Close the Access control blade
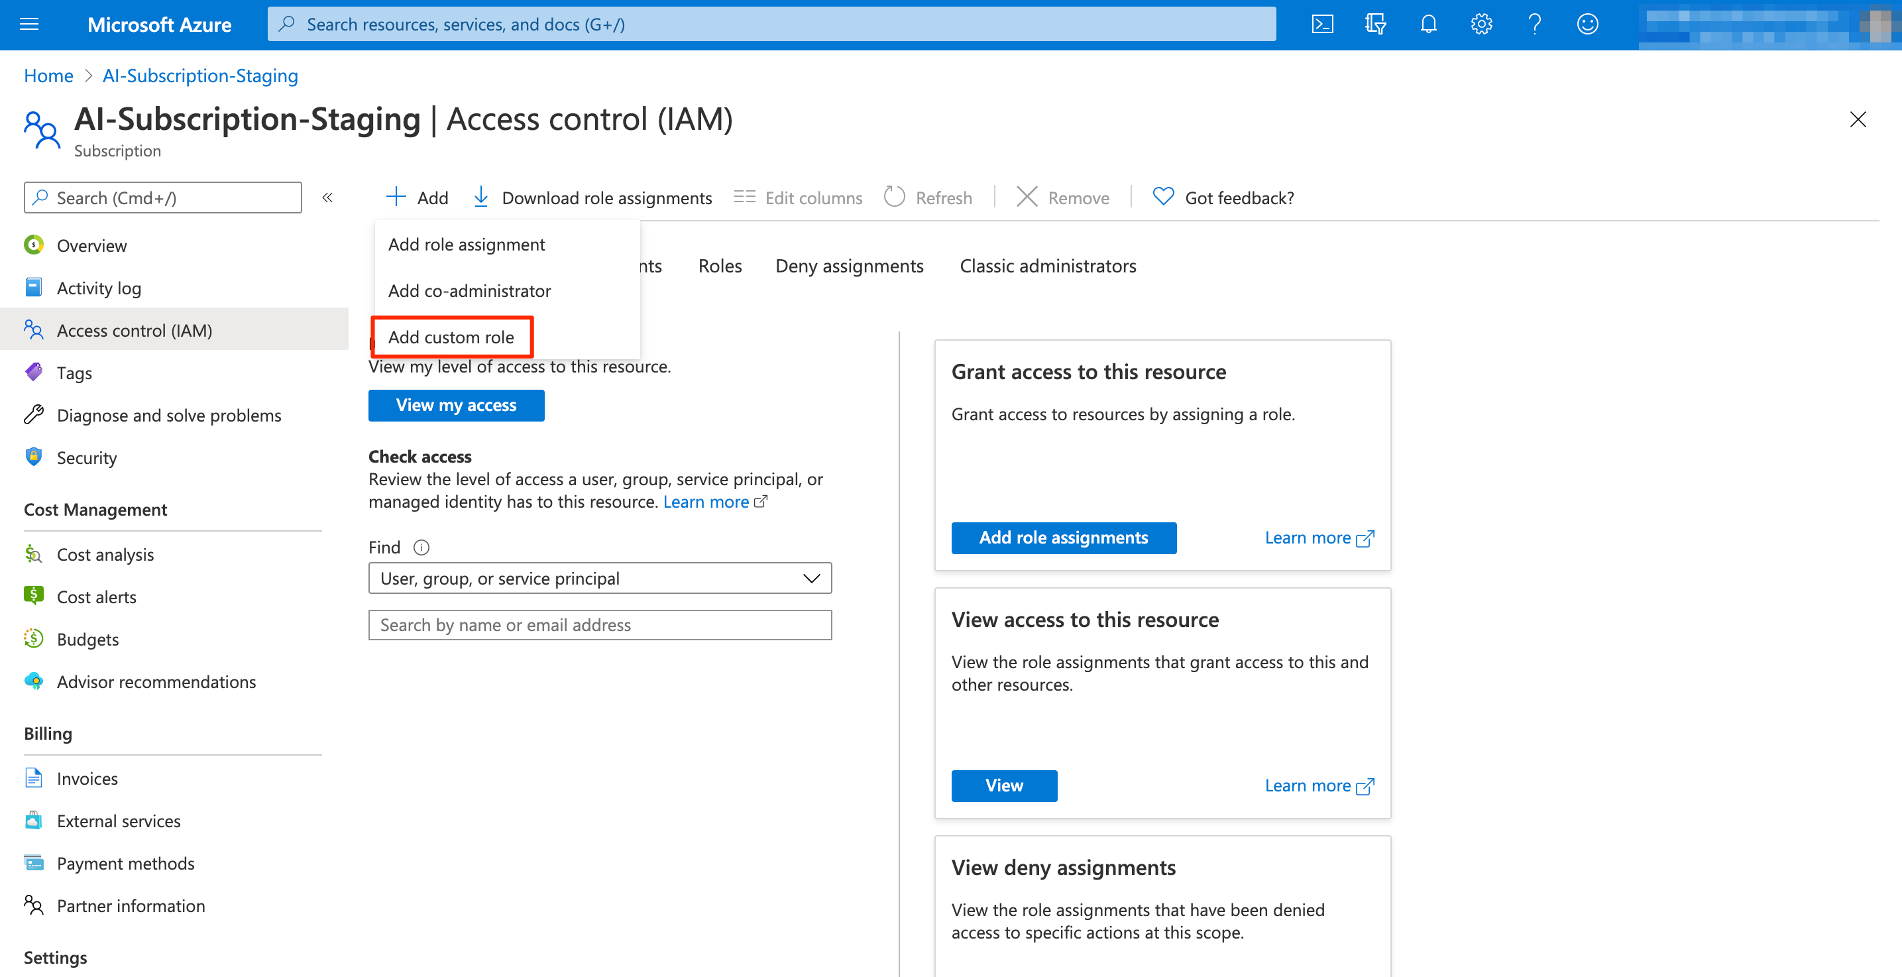The image size is (1902, 977). click(1858, 119)
